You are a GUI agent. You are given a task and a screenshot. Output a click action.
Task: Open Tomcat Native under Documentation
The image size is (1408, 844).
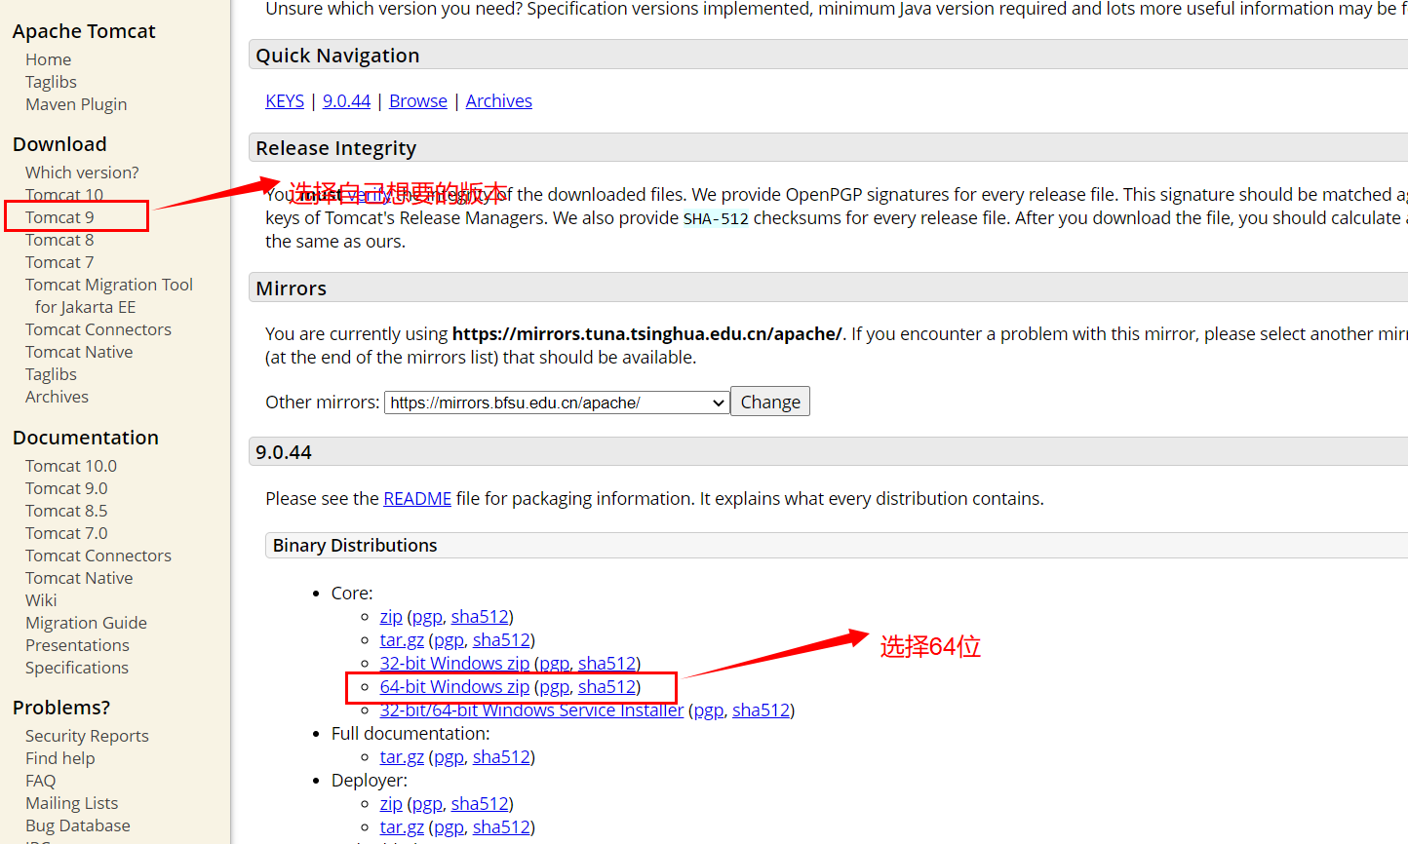tap(79, 578)
